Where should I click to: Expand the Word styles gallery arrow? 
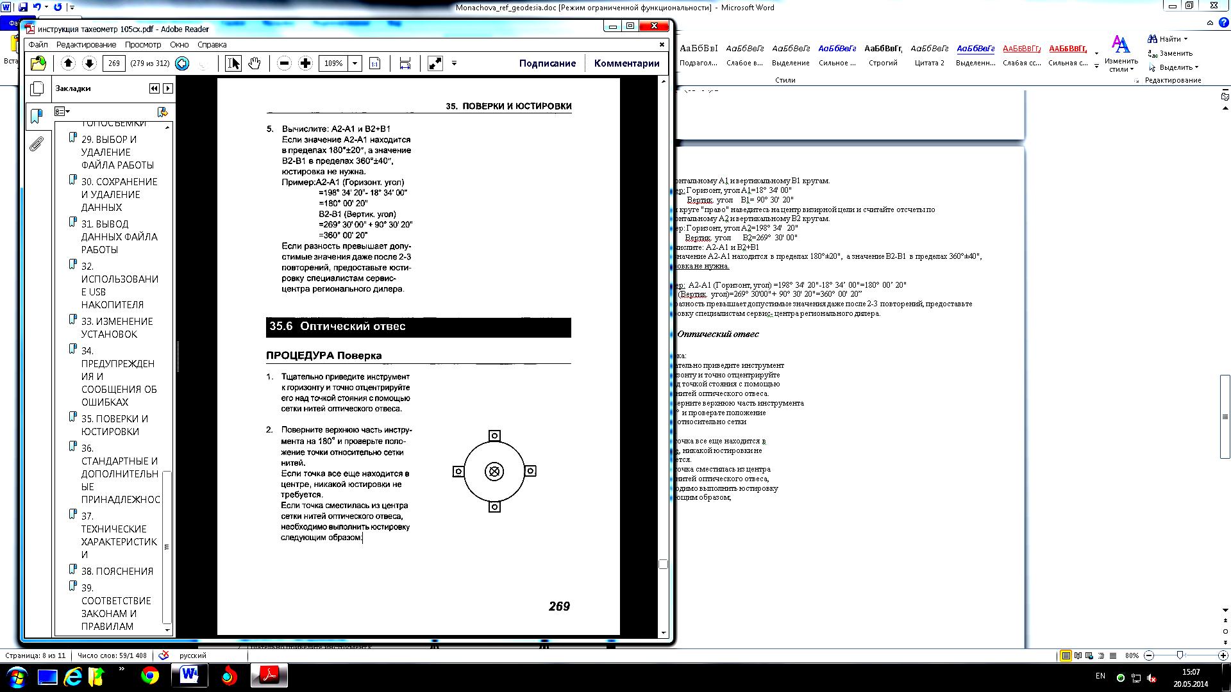[1096, 66]
